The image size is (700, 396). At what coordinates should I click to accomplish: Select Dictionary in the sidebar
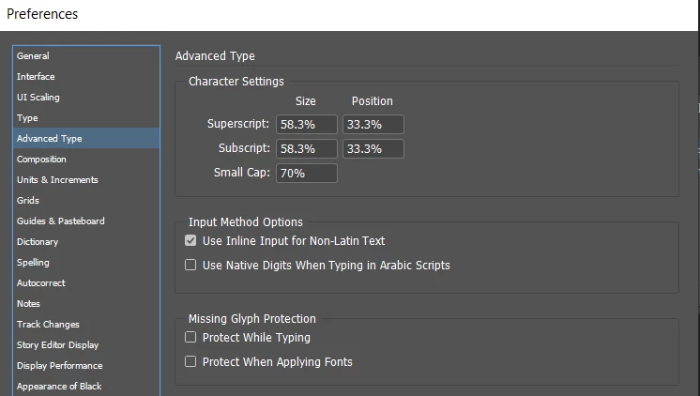pos(38,242)
